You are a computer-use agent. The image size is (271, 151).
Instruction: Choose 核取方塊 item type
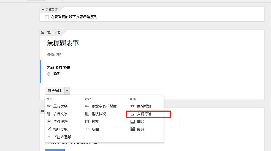click(60, 129)
